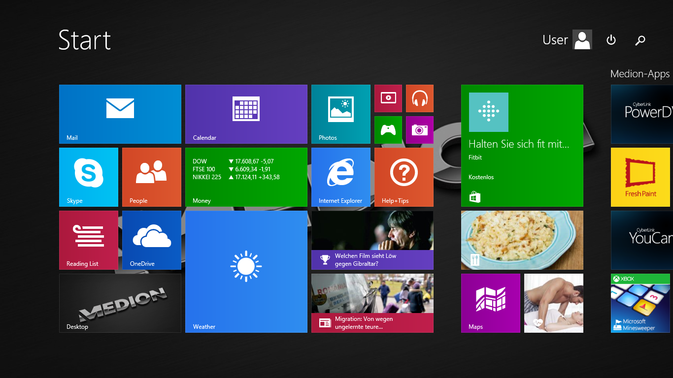Open the Mail tile

pos(120,114)
